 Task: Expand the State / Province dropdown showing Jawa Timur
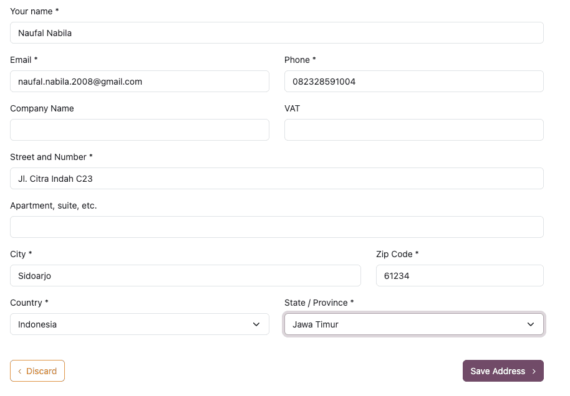tap(413, 324)
